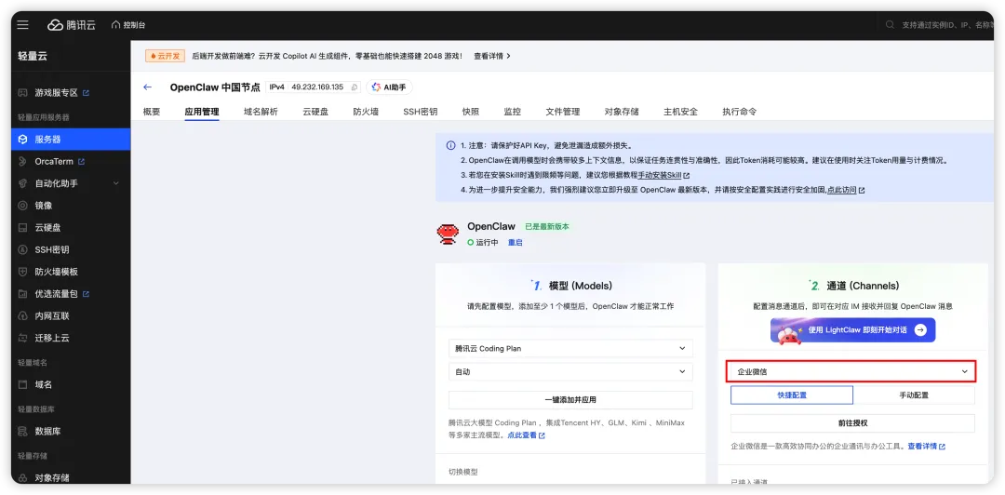The image size is (1005, 495).
Task: Expand the 自动化助手 chevron in the sidebar
Action: 116,183
